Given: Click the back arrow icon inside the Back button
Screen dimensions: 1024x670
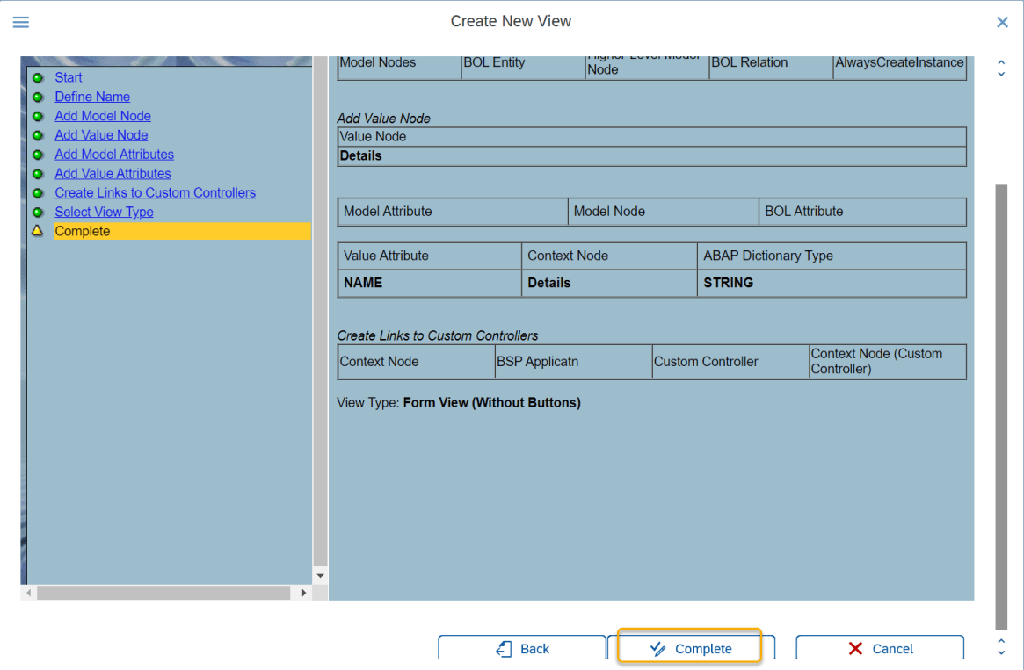Looking at the screenshot, I should (503, 648).
